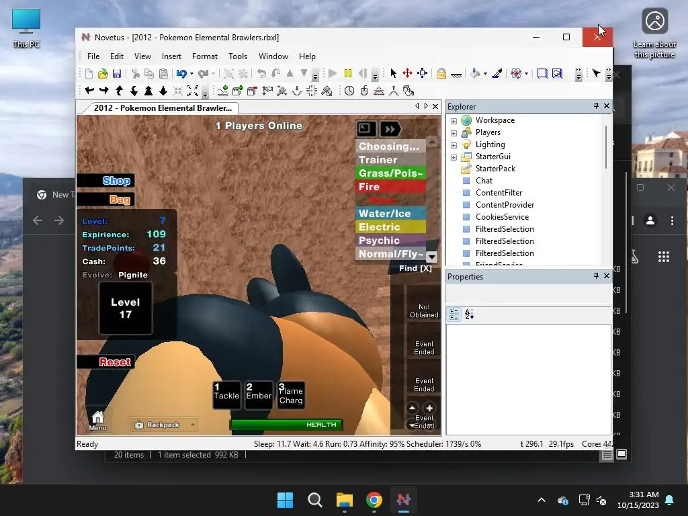Open the Format menu
This screenshot has width=688, height=516.
point(204,56)
